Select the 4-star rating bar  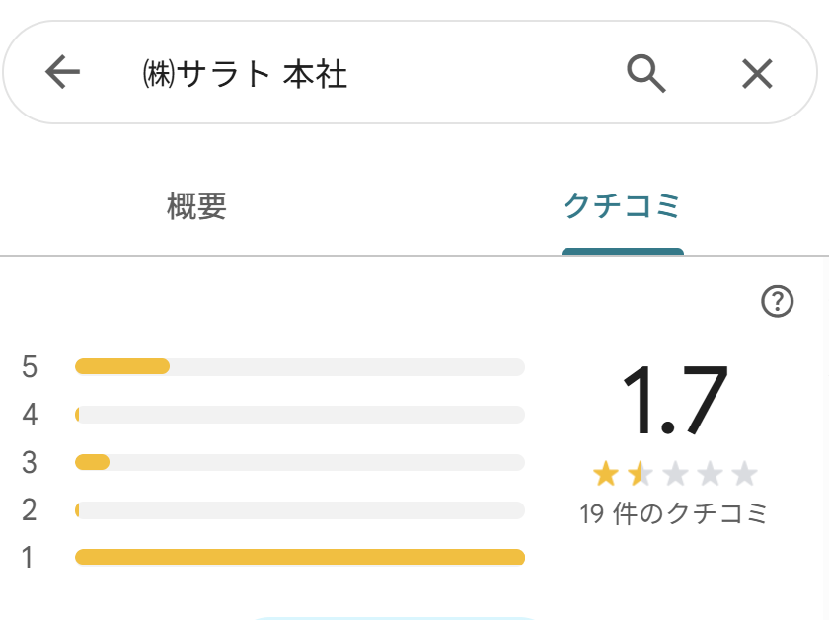pos(299,415)
